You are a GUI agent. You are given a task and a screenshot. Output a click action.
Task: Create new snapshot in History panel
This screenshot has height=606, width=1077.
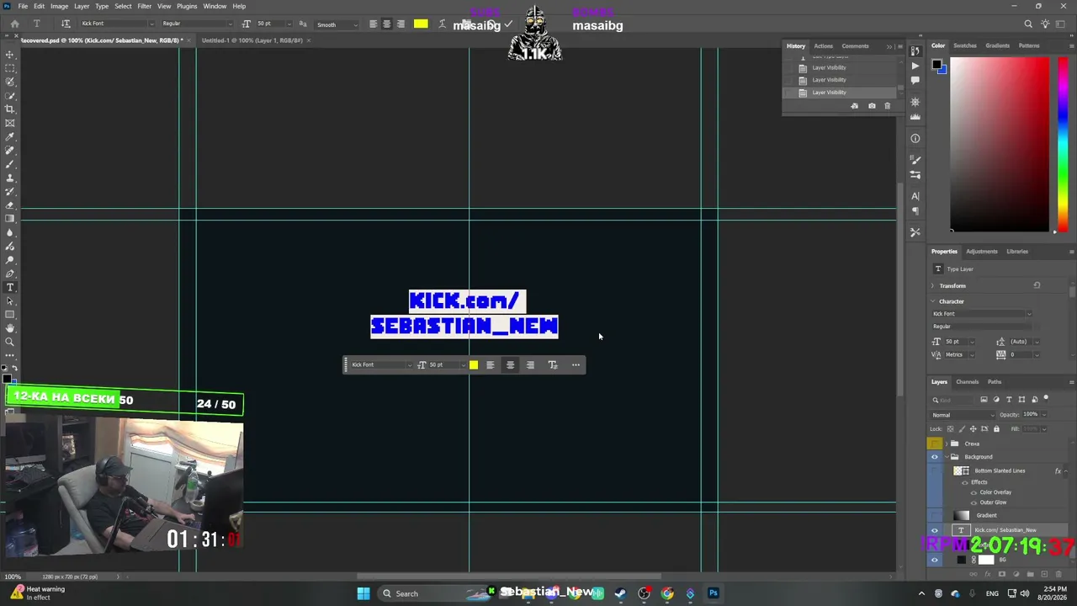coord(872,106)
